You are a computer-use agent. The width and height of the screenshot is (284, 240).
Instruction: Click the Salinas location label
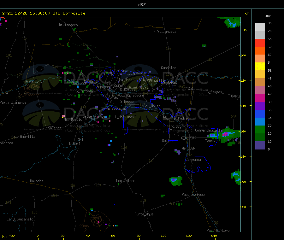[x=55, y=128]
